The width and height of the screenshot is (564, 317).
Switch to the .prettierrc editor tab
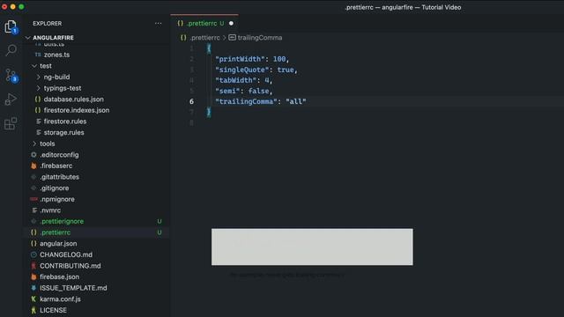pos(204,24)
